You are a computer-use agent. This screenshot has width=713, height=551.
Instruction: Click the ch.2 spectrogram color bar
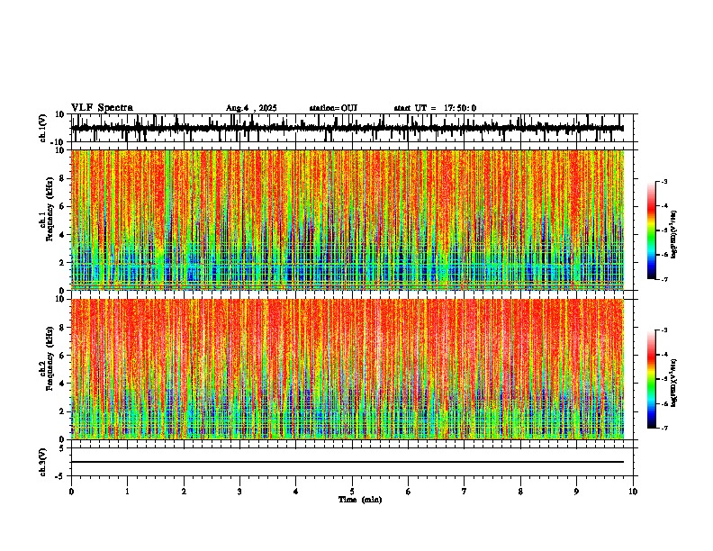(652, 379)
